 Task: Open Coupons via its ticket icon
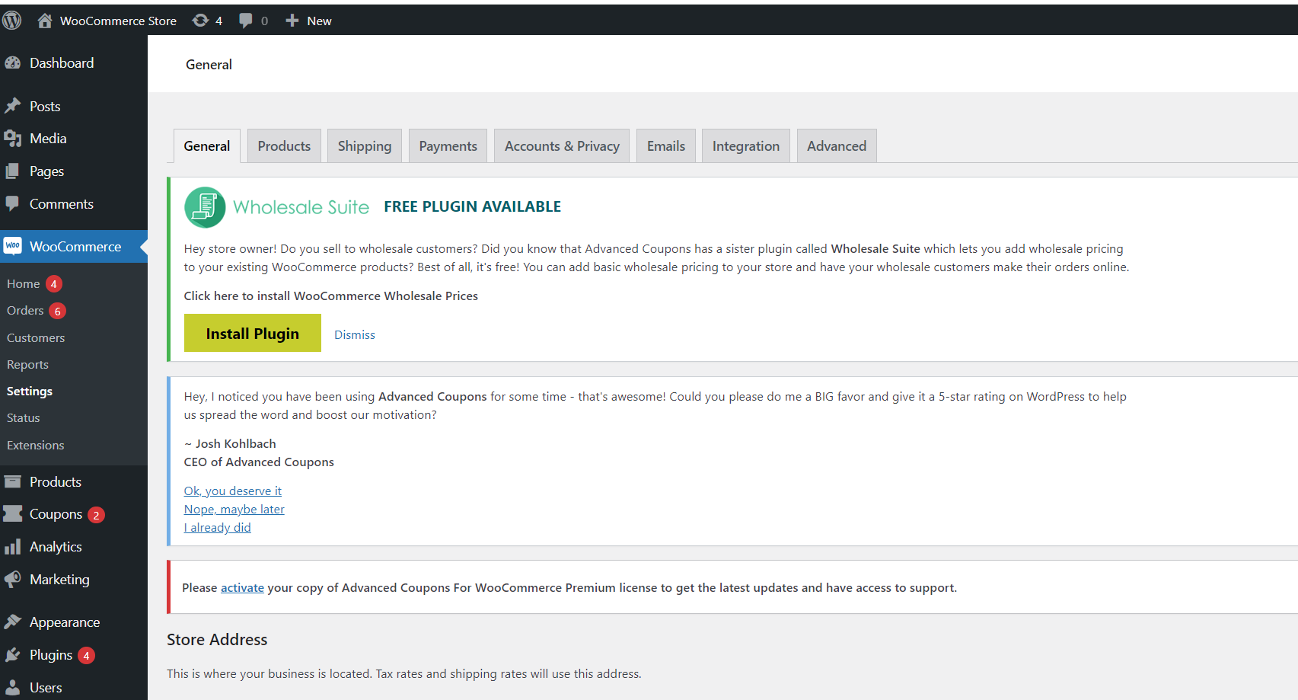pyautogui.click(x=14, y=513)
